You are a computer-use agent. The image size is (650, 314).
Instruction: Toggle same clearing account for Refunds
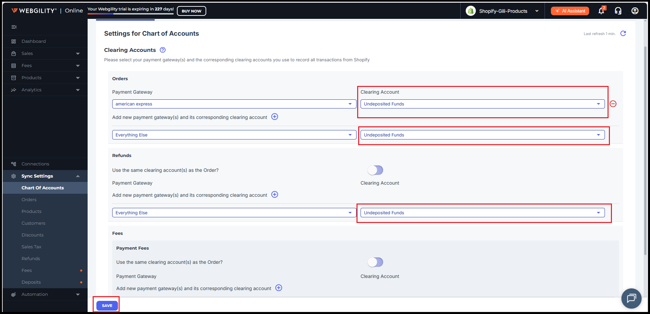(x=375, y=170)
